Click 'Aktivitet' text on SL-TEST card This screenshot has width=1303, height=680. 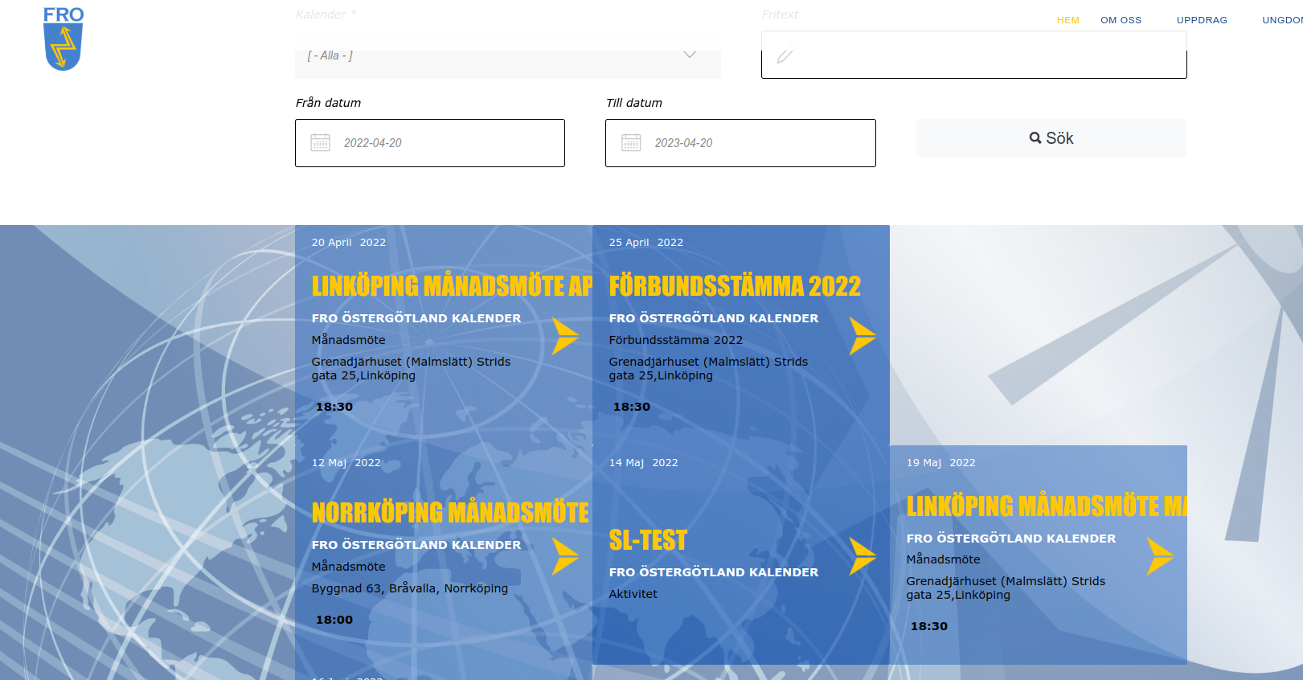pyautogui.click(x=633, y=594)
